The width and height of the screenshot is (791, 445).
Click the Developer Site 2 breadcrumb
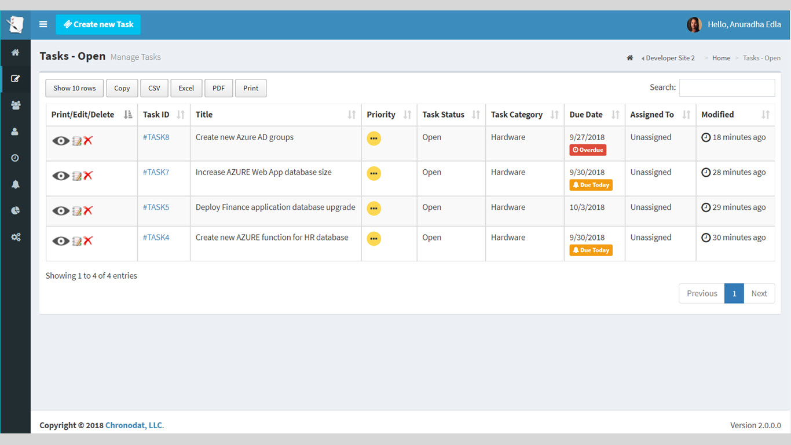[670, 58]
